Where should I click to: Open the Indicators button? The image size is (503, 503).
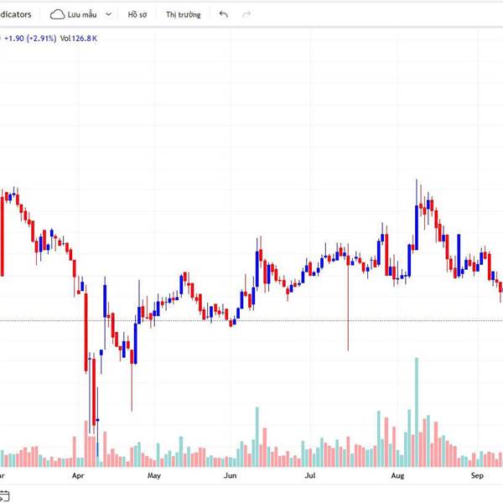click(x=17, y=14)
